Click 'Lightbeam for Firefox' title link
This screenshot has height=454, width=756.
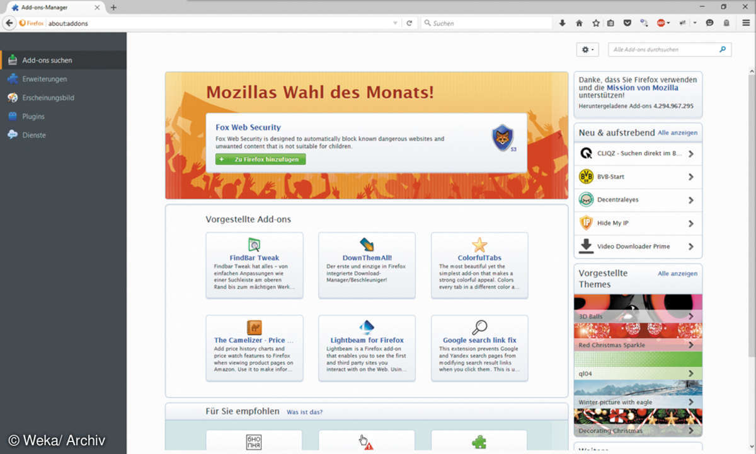point(367,340)
